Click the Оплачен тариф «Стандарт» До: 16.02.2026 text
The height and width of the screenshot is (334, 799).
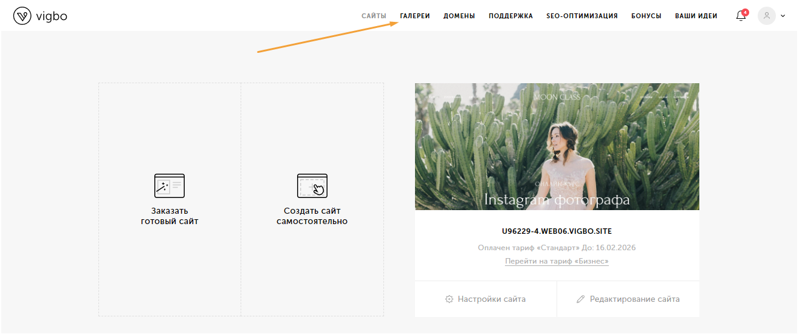coord(557,248)
